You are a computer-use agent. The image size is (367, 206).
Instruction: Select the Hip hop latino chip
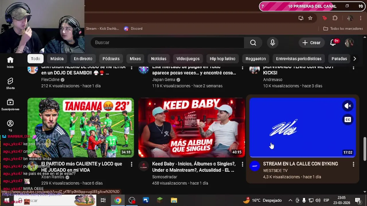click(222, 59)
